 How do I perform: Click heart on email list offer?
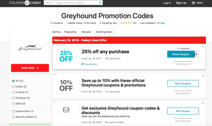point(203,103)
